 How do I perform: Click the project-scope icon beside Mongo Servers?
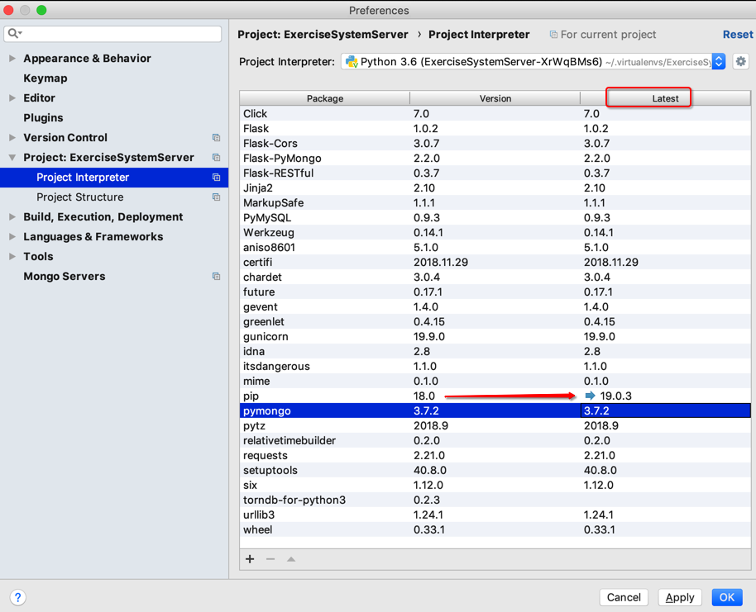point(217,277)
